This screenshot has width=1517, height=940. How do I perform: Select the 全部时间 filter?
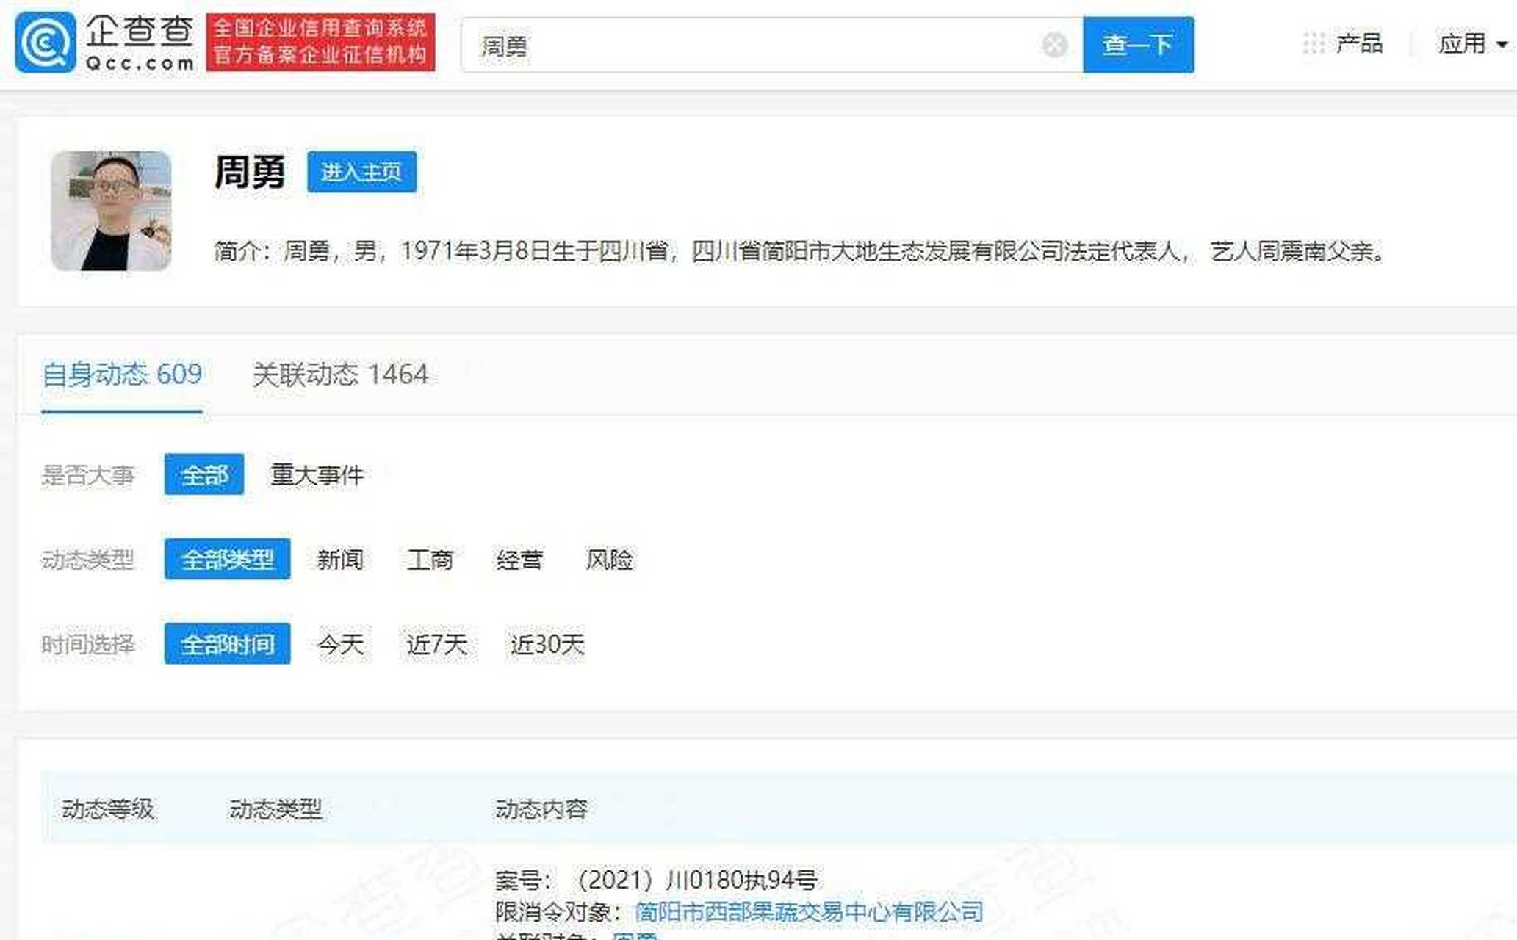227,644
